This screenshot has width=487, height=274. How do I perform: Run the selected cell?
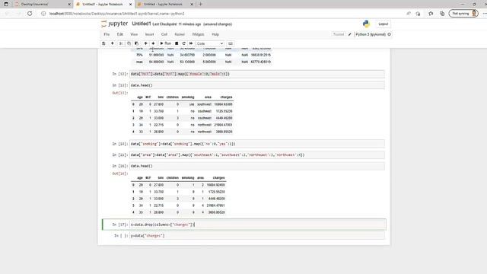(166, 43)
